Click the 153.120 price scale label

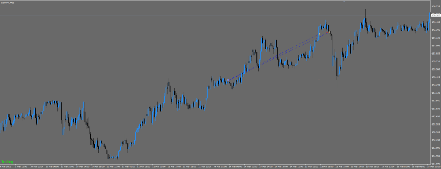pyautogui.click(x=436, y=92)
